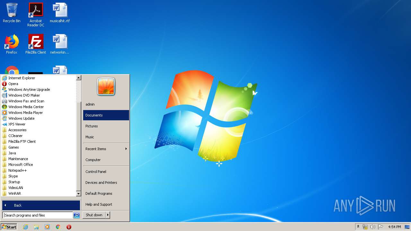This screenshot has width=411, height=231.
Task: Expand the Java folder
Action: click(39, 153)
